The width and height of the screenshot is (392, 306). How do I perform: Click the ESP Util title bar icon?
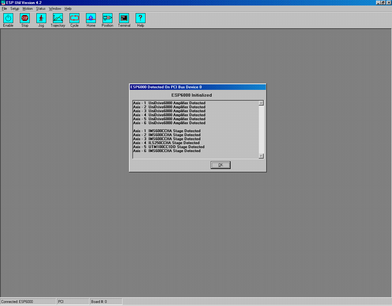3,2
